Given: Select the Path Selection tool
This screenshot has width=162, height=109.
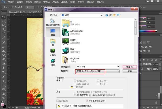Looking at the screenshot, I should click(4, 85).
